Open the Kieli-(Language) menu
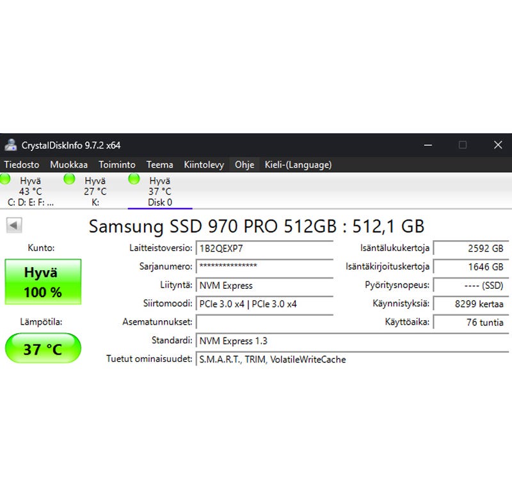The image size is (512, 502). (298, 165)
